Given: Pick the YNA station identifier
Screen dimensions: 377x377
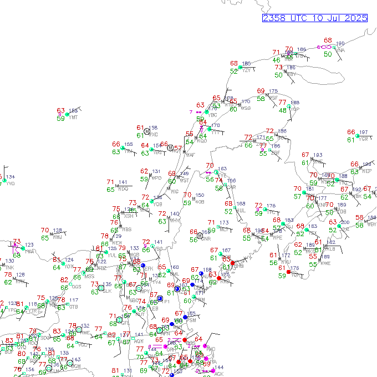Looking at the screenshot, I should [340, 50].
